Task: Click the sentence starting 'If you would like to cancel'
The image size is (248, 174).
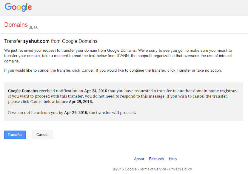Action: pyautogui.click(x=113, y=70)
